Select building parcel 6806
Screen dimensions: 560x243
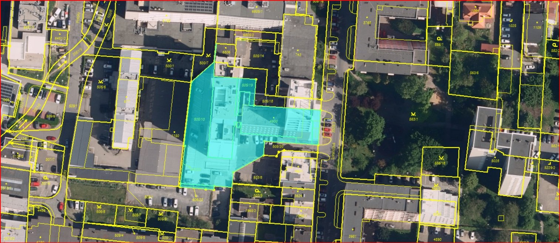226,53
